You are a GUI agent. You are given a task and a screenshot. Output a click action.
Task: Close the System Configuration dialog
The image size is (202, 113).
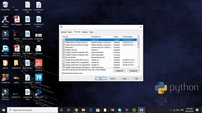pos(141,27)
